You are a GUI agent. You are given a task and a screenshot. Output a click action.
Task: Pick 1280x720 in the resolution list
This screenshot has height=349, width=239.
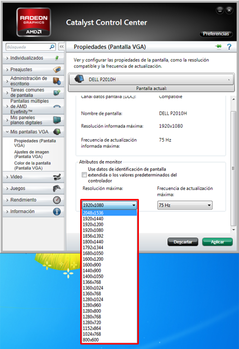click(x=110, y=323)
